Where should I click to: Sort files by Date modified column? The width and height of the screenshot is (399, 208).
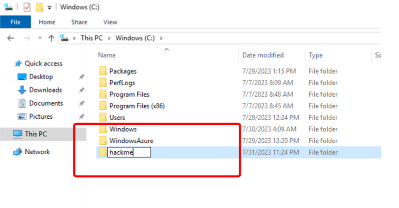click(263, 55)
